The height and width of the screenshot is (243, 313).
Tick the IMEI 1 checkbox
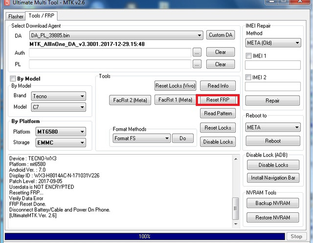click(248, 56)
